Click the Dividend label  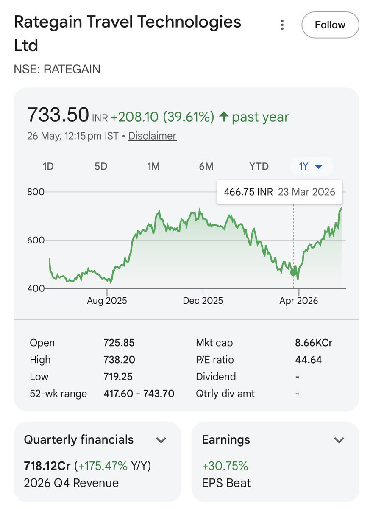tap(216, 377)
